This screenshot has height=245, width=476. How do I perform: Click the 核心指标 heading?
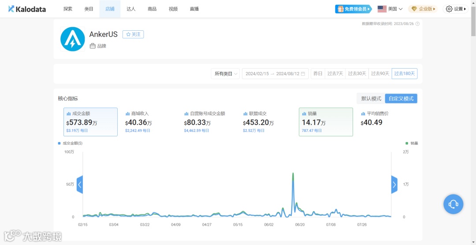[68, 99]
